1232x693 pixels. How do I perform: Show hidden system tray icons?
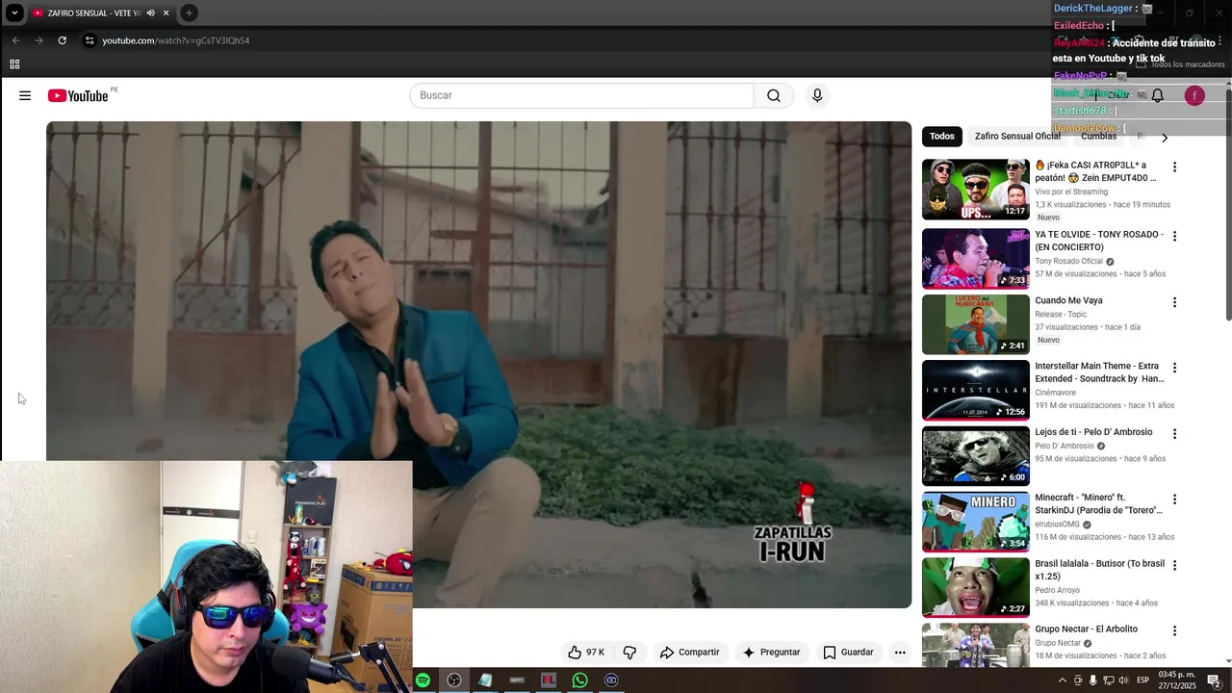(x=1062, y=680)
